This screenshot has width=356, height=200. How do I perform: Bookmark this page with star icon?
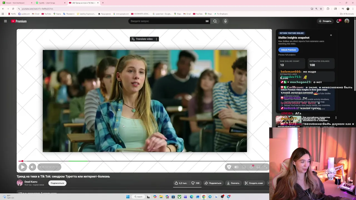click(x=321, y=9)
